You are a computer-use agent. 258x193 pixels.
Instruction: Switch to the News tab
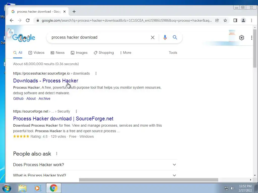point(58,53)
